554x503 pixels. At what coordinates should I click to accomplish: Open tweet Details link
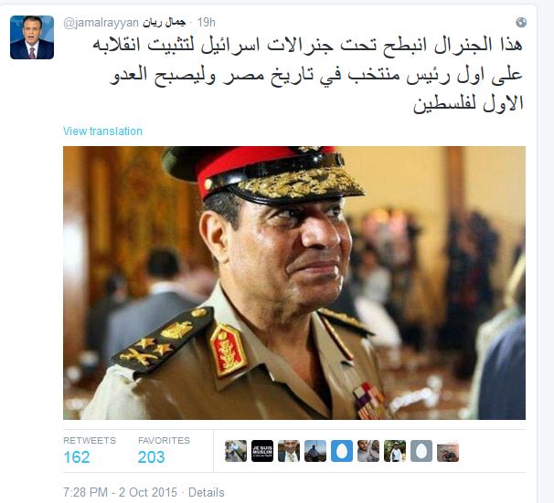click(207, 492)
